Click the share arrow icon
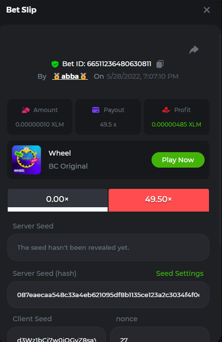This screenshot has width=222, height=342. tap(194, 50)
